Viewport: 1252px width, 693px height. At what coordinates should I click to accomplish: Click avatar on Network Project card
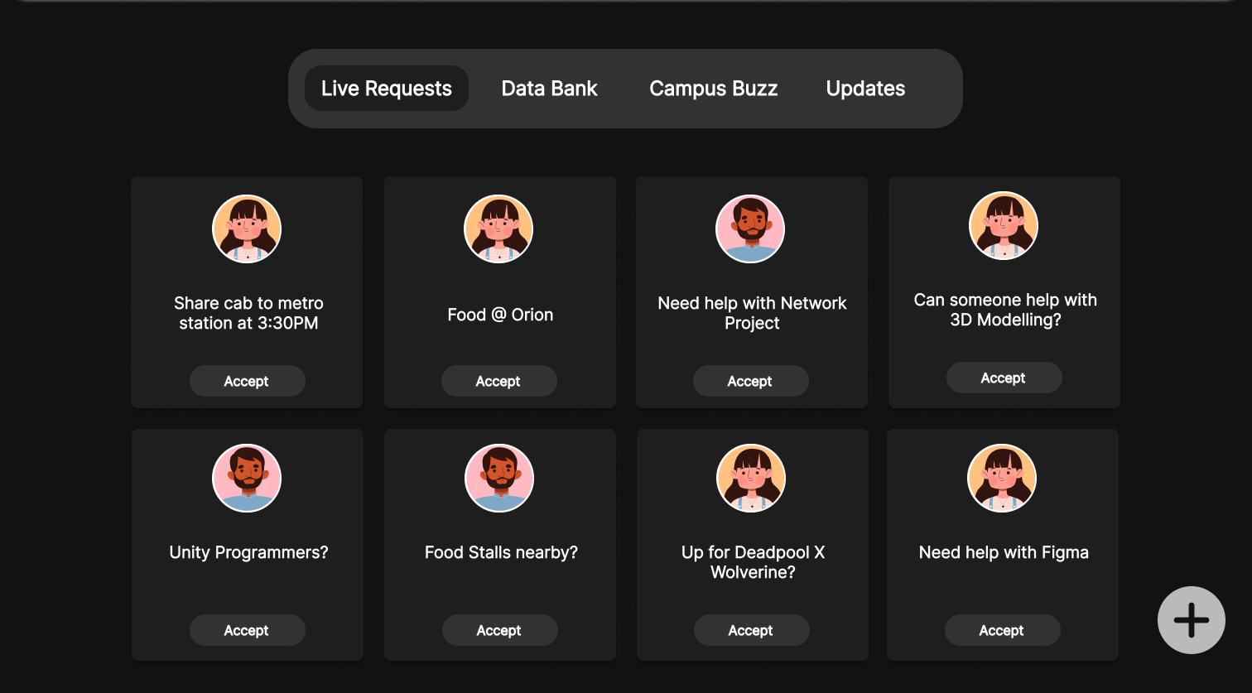tap(750, 229)
